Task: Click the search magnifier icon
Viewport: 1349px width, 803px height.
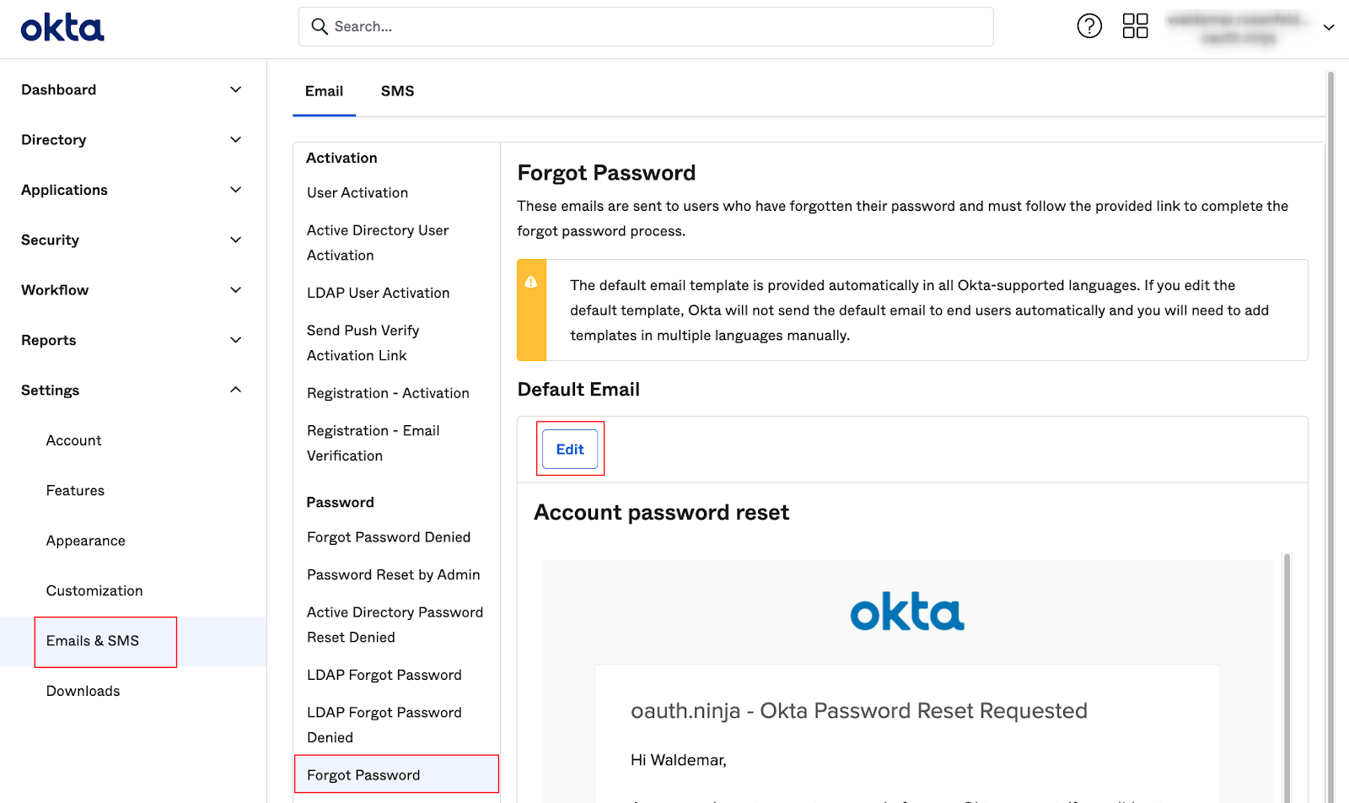Action: (320, 27)
